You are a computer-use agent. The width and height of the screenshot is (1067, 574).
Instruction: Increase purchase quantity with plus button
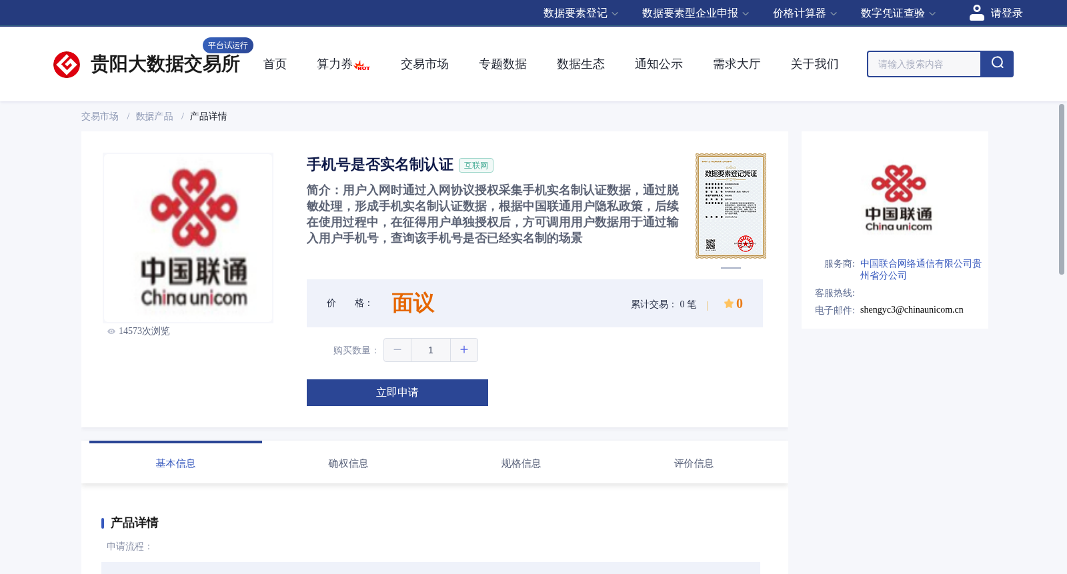click(x=464, y=350)
